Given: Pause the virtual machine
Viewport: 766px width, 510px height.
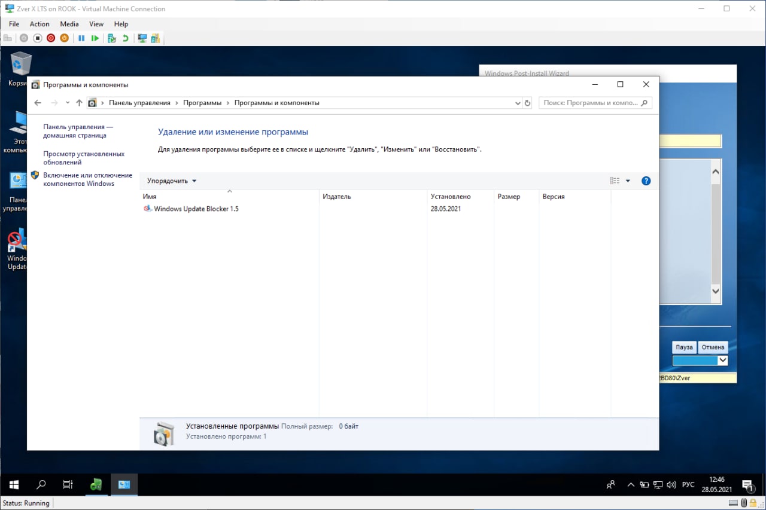Looking at the screenshot, I should pos(81,38).
